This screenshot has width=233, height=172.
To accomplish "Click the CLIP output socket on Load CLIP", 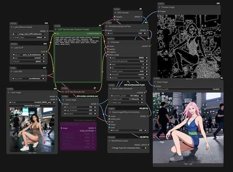I will pyautogui.click(x=47, y=52).
